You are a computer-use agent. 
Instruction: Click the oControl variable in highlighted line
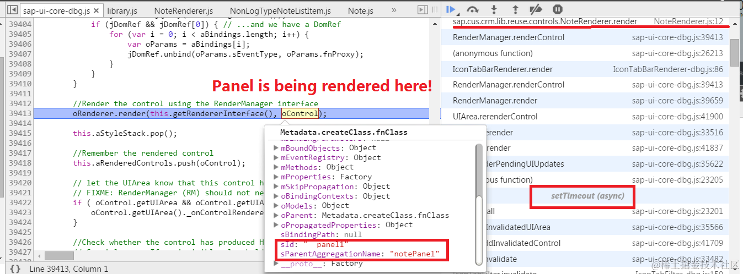[x=300, y=113]
